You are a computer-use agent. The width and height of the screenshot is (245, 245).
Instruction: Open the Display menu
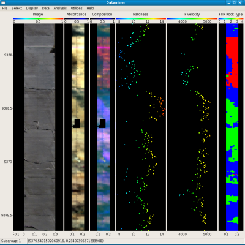(32, 8)
